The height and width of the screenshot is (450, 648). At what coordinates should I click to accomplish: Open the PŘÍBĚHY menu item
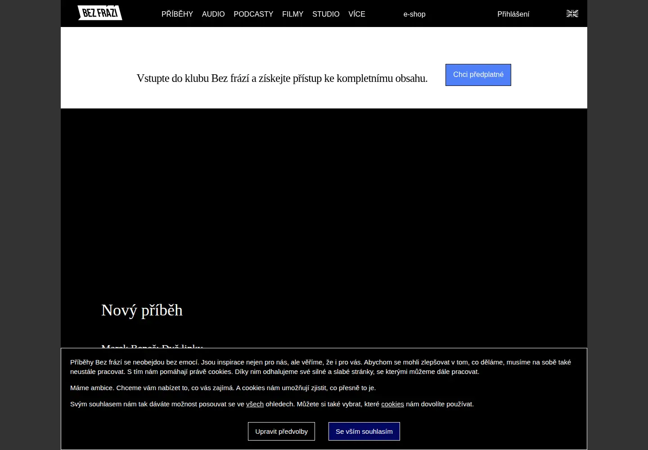pyautogui.click(x=177, y=14)
